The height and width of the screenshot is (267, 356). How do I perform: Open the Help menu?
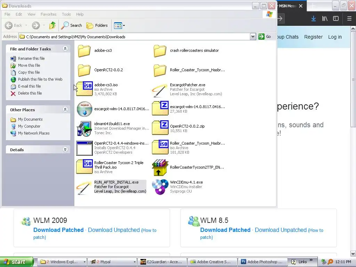pos(80,14)
